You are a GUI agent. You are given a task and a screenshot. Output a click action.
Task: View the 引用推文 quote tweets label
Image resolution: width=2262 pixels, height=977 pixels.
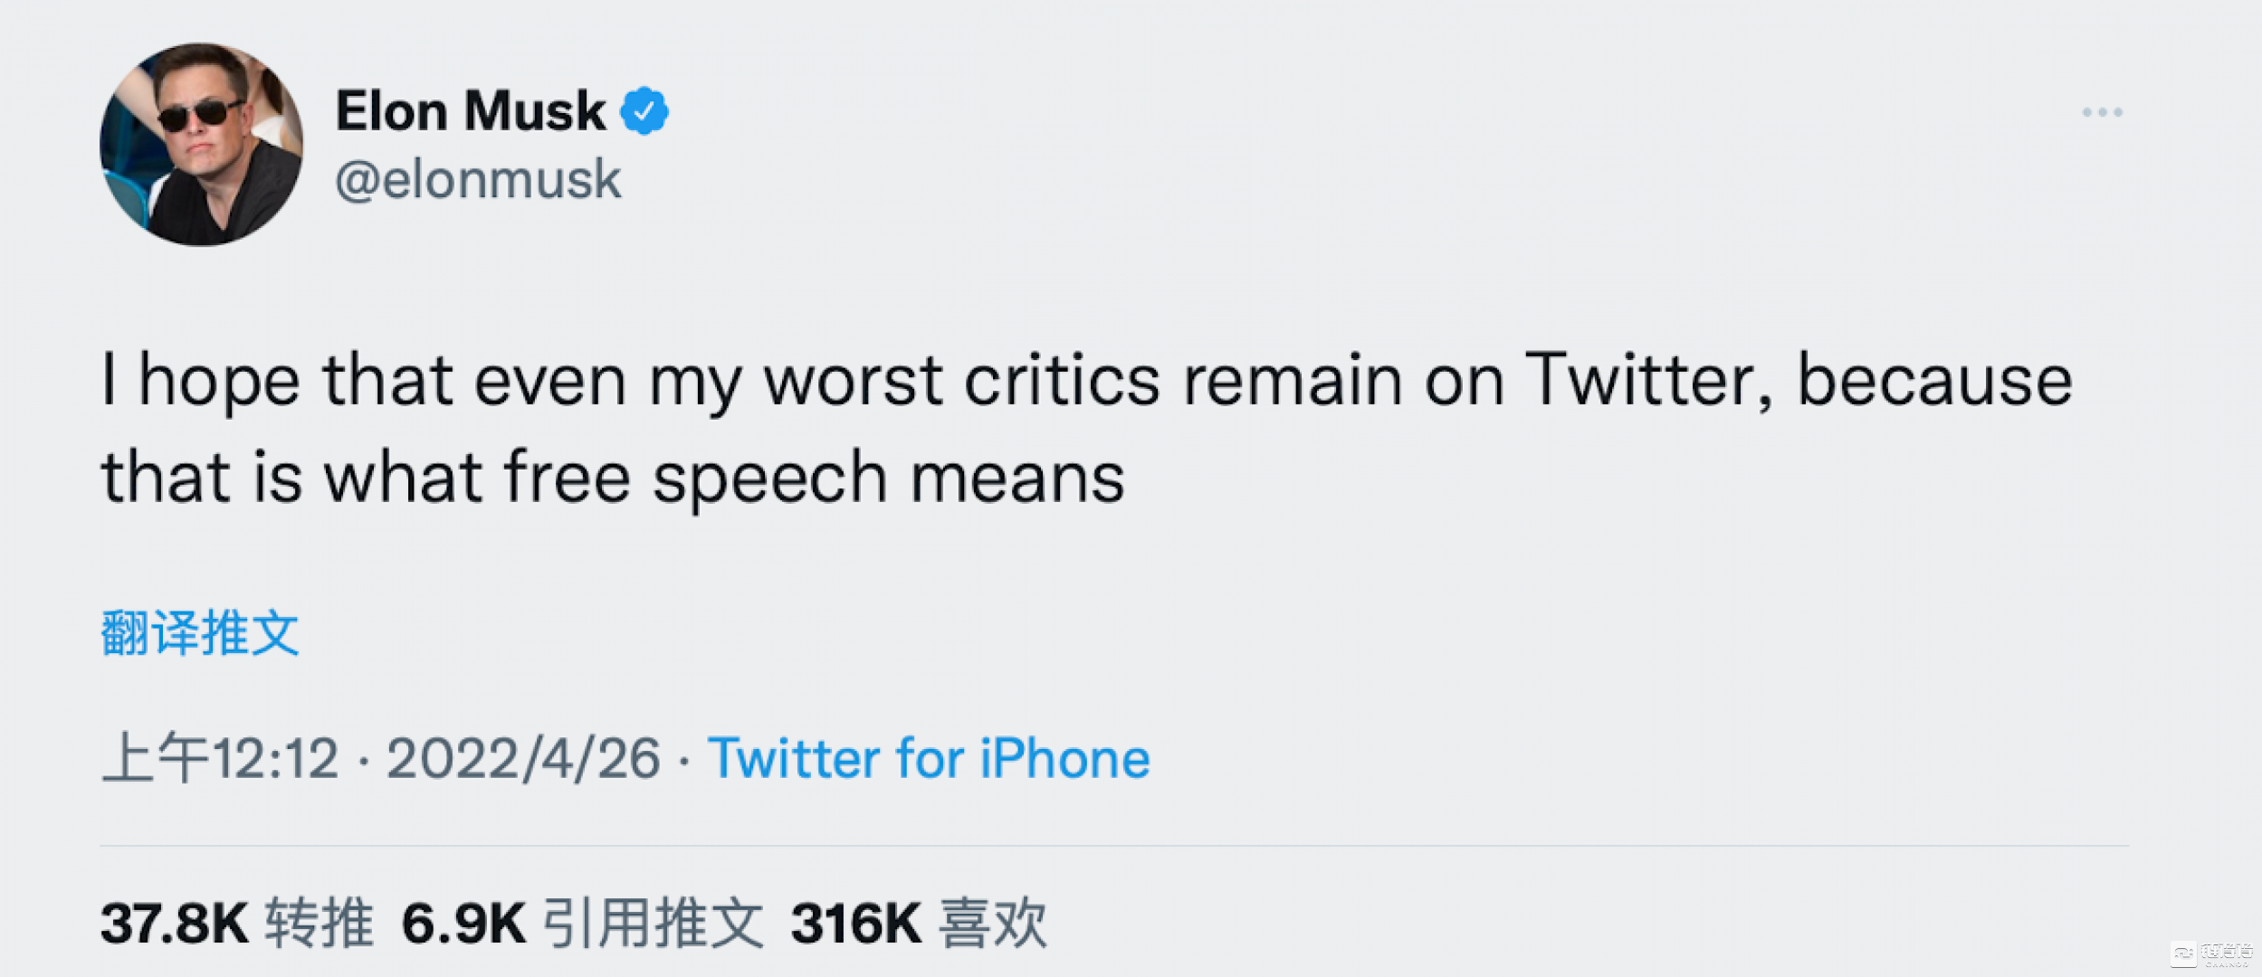click(653, 924)
